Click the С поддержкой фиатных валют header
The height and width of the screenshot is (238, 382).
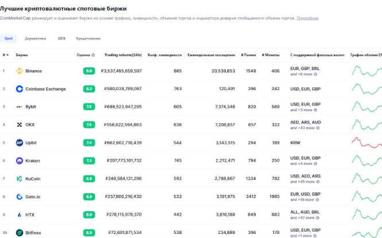317,55
